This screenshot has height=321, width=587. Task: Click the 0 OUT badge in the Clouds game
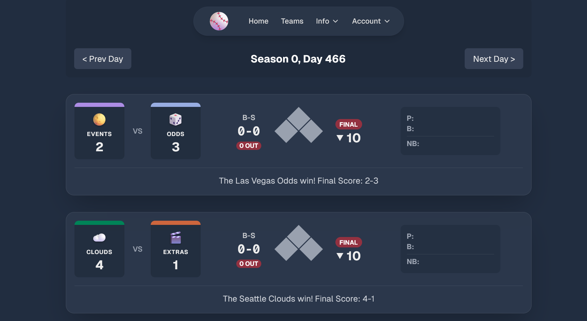[248, 264]
